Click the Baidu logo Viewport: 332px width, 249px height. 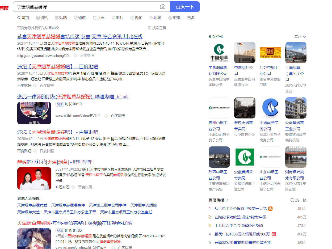pos(4,8)
